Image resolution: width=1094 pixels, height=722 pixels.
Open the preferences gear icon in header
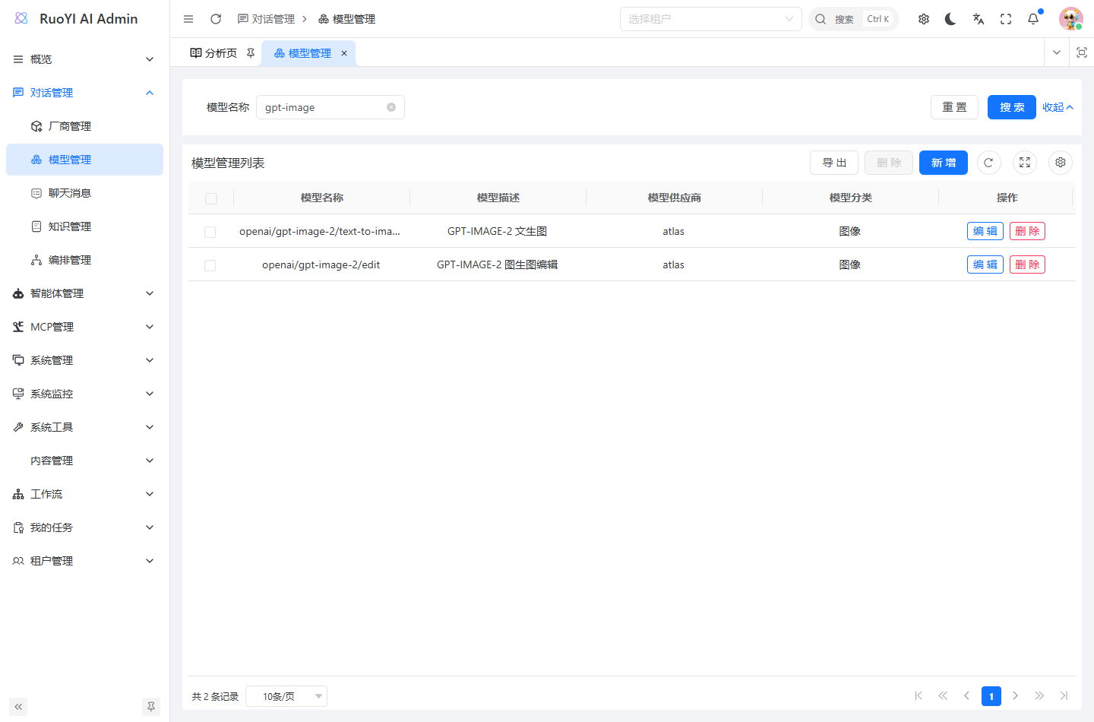pyautogui.click(x=924, y=19)
